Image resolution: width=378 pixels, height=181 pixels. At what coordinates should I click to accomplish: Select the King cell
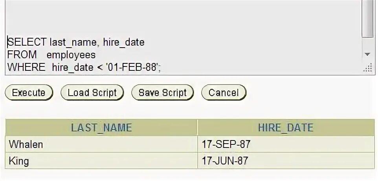101,161
